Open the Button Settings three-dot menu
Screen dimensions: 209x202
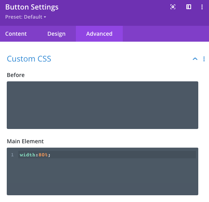202,7
